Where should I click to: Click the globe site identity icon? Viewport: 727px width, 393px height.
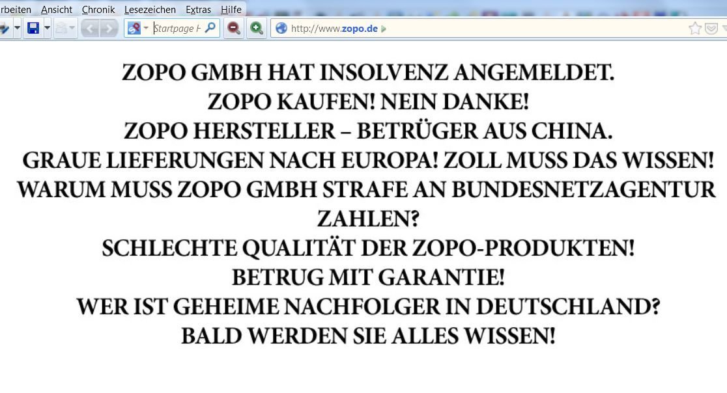(281, 29)
